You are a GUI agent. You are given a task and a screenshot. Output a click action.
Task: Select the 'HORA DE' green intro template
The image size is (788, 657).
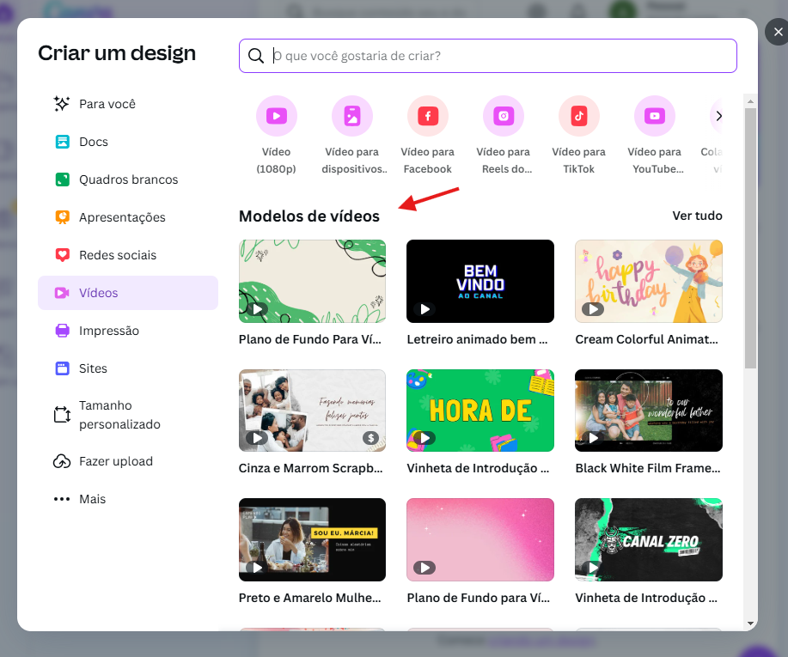480,411
